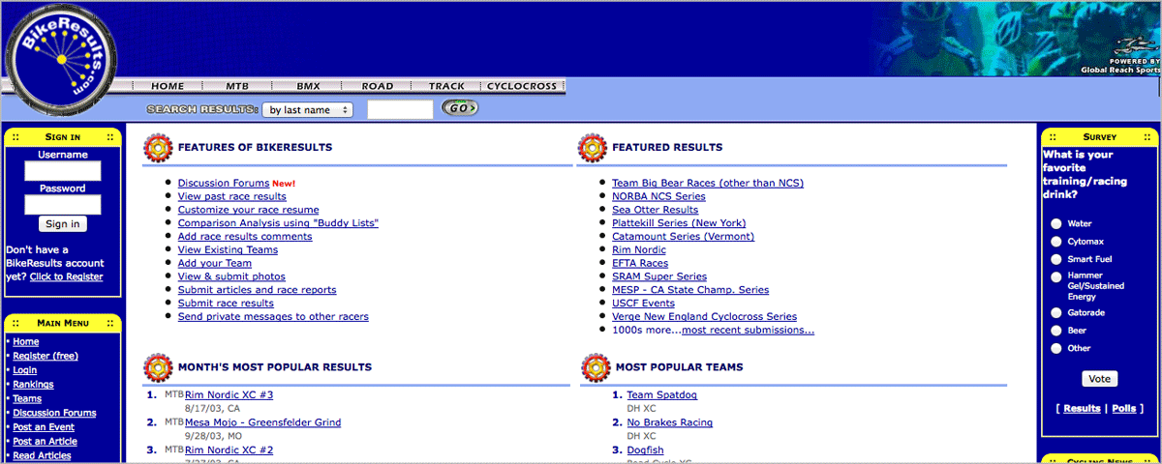Submit survey with the Vote button
The image size is (1162, 464).
point(1098,379)
